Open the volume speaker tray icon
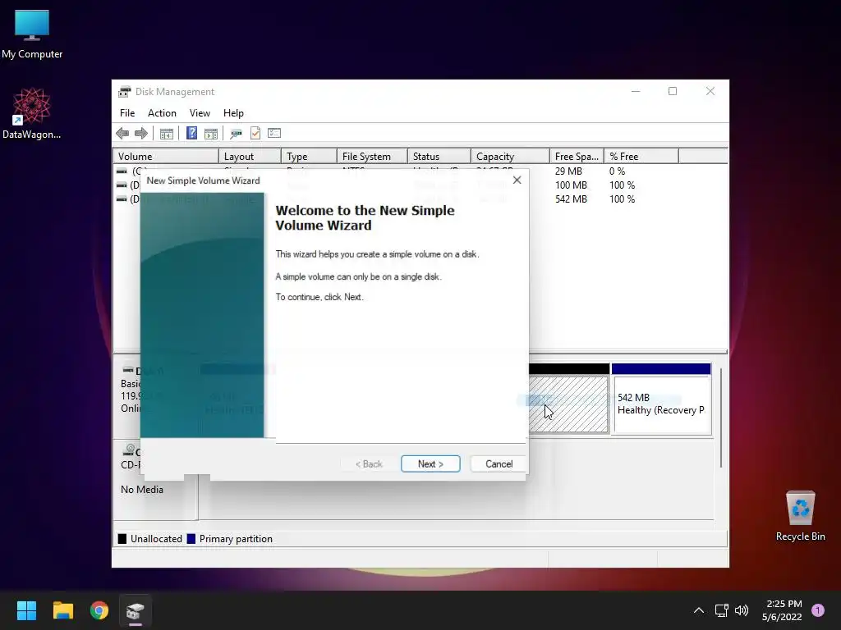This screenshot has width=841, height=630. tap(742, 610)
